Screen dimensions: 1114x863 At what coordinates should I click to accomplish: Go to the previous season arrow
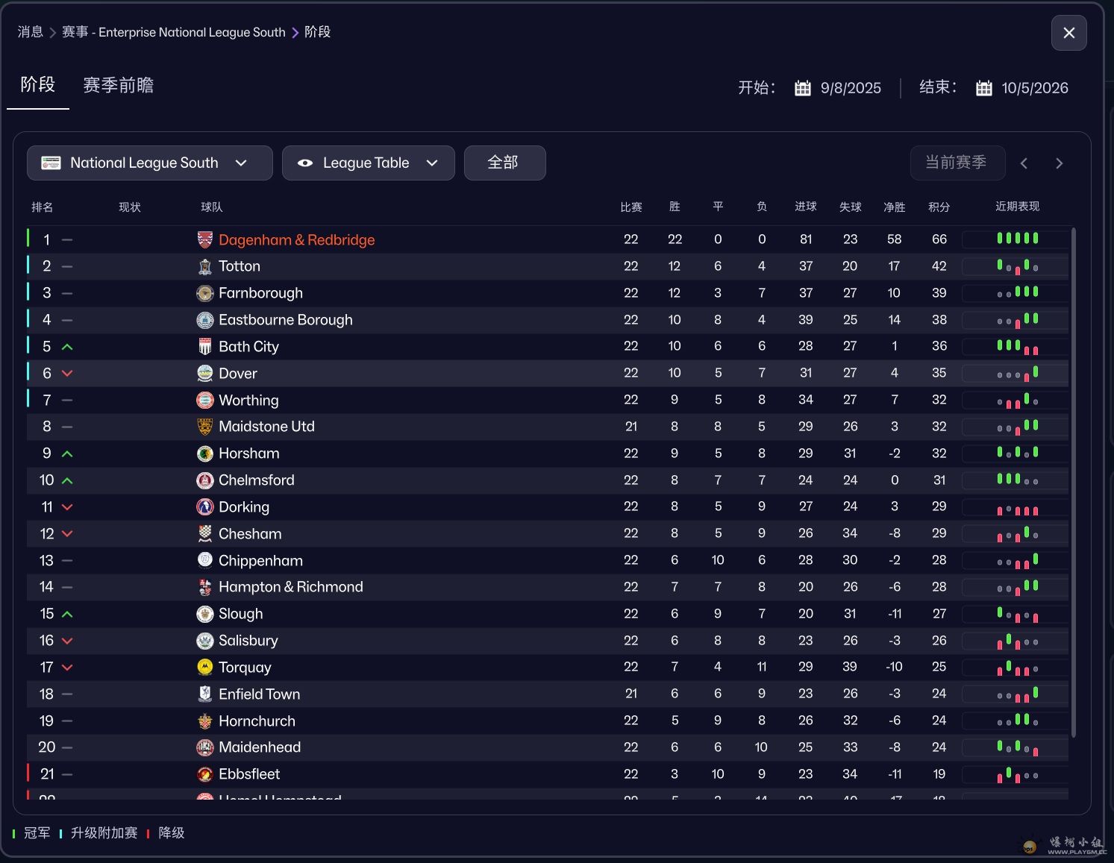pos(1024,163)
